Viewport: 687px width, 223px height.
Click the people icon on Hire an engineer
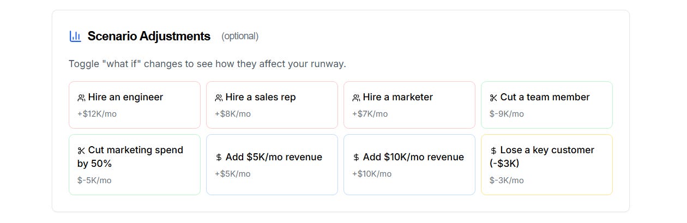(x=81, y=98)
